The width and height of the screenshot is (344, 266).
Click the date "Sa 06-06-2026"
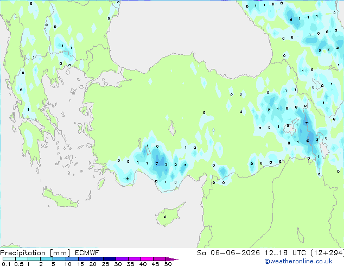(x=228, y=253)
